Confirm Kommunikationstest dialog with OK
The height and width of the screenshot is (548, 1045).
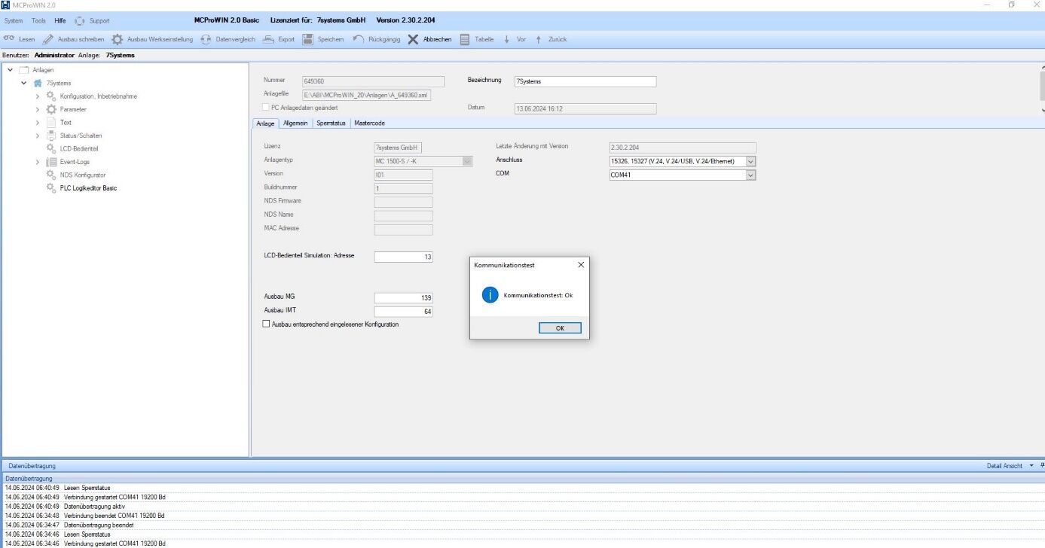point(560,328)
